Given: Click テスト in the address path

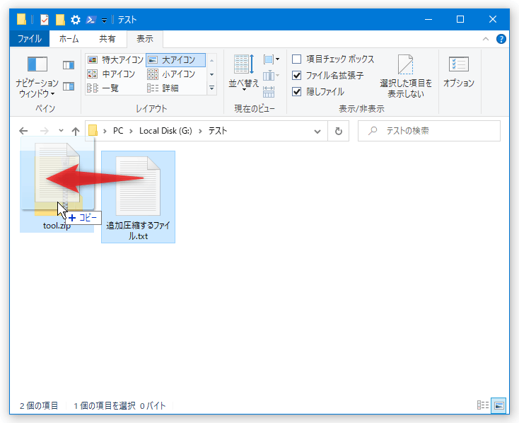Looking at the screenshot, I should point(218,131).
